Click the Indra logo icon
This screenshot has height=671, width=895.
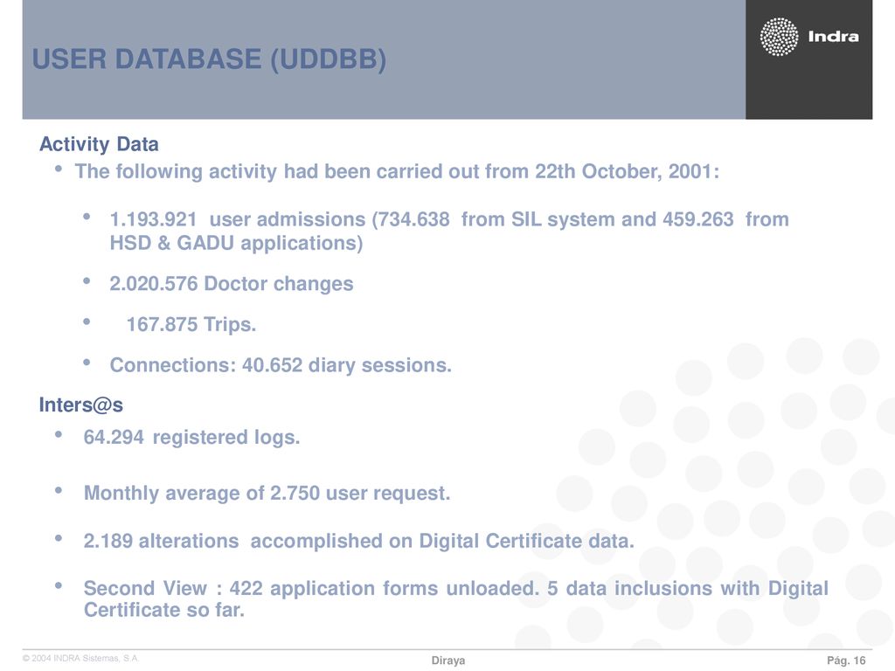779,37
